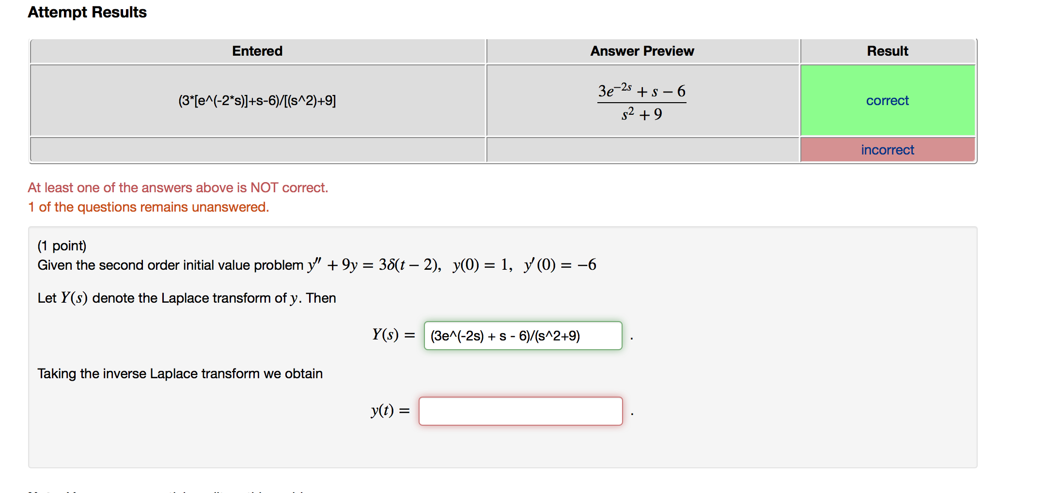Click the unanswered questions notice text

tap(148, 207)
